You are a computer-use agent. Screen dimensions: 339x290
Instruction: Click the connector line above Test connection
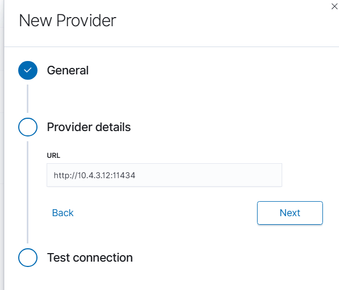point(28,192)
